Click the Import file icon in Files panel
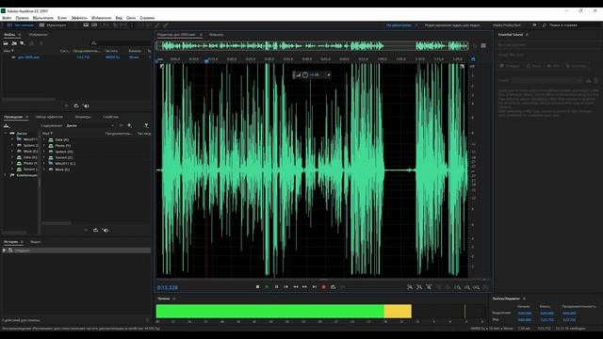 [x=14, y=43]
